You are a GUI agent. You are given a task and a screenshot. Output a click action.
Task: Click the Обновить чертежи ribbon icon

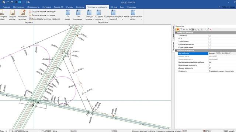tap(23, 12)
